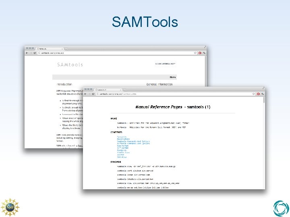The width and height of the screenshot is (290, 217).
Task: Go back in the front manual-page browser window
Action: click(x=85, y=94)
